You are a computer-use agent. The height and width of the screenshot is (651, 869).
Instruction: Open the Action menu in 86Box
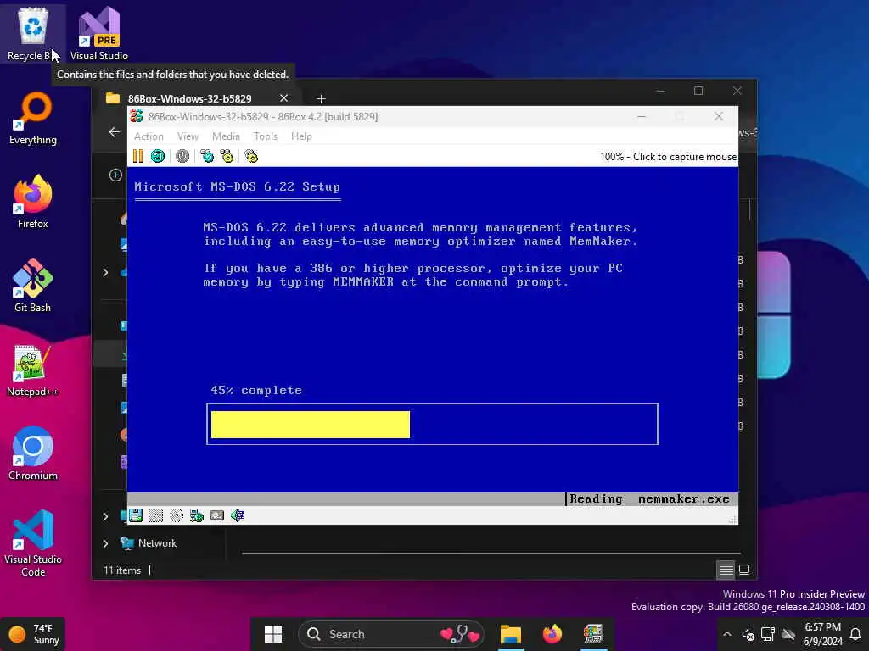click(x=149, y=136)
